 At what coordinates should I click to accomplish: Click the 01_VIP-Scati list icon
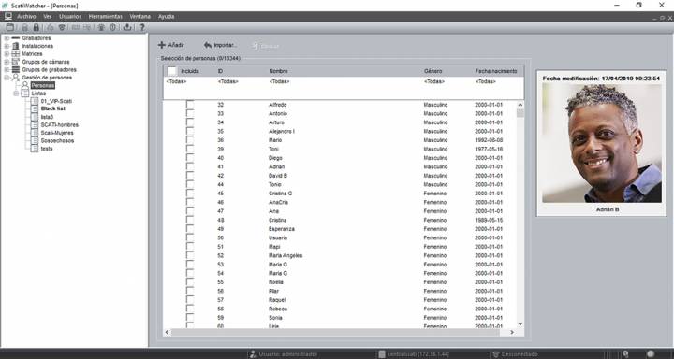35,101
